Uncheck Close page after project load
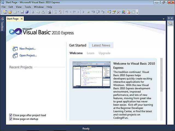 click(x=11, y=115)
